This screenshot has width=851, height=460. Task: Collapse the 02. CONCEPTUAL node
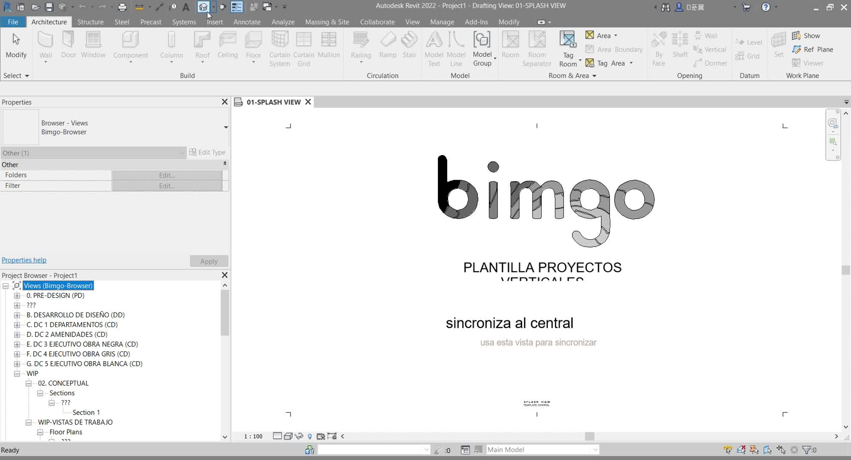coord(29,383)
